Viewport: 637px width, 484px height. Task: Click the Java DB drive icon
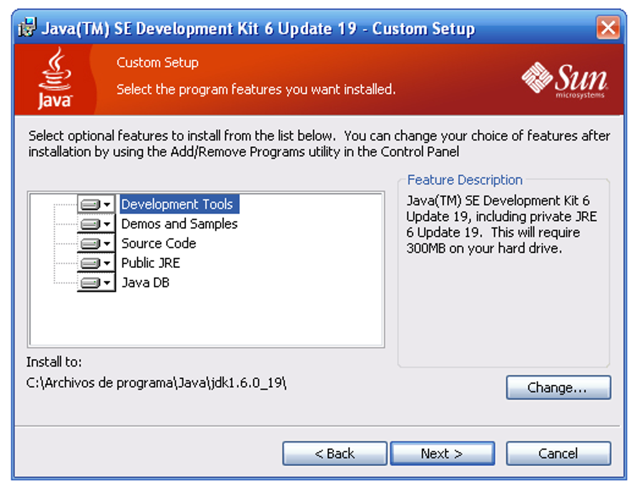tap(91, 282)
